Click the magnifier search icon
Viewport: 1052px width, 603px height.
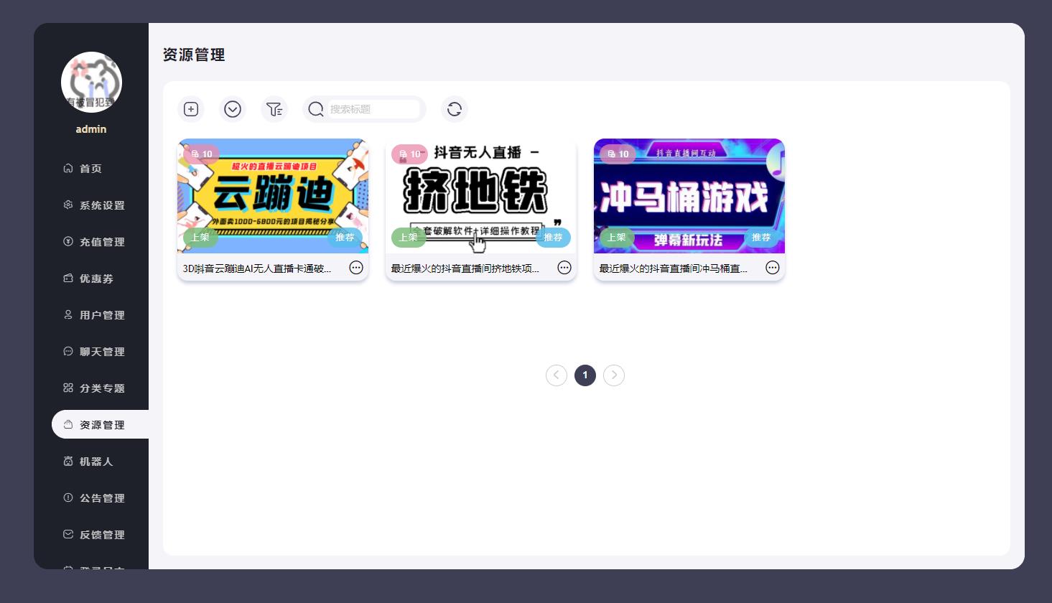coord(316,109)
